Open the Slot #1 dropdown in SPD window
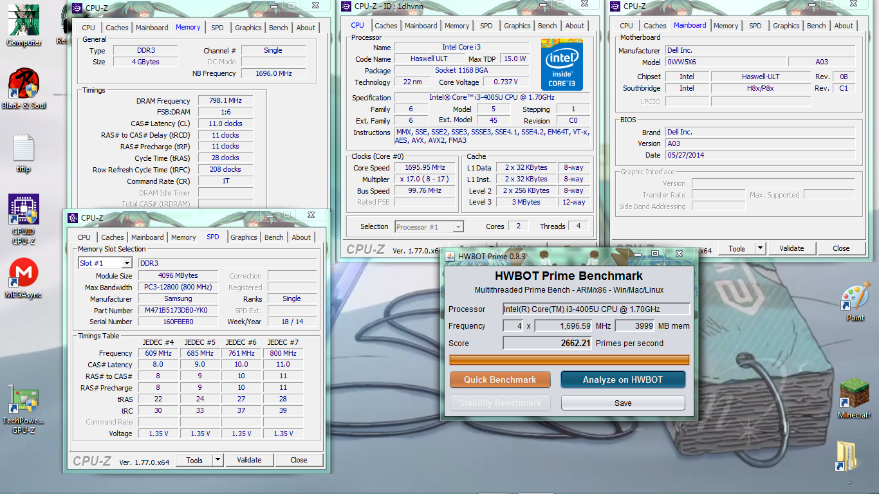This screenshot has height=494, width=879. pos(127,263)
